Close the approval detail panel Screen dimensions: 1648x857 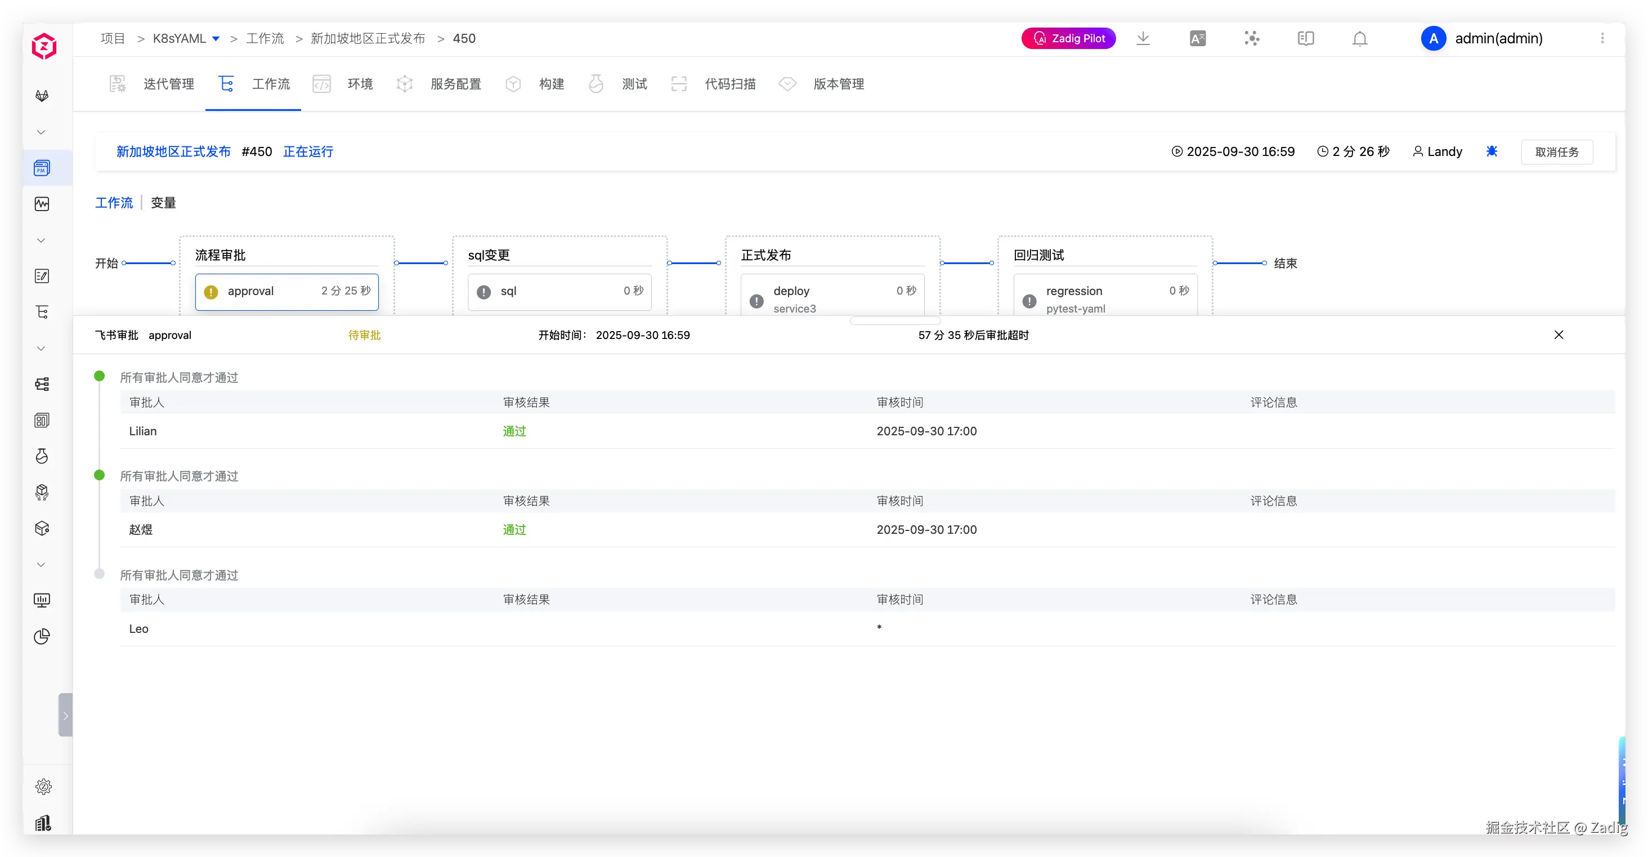1559,334
